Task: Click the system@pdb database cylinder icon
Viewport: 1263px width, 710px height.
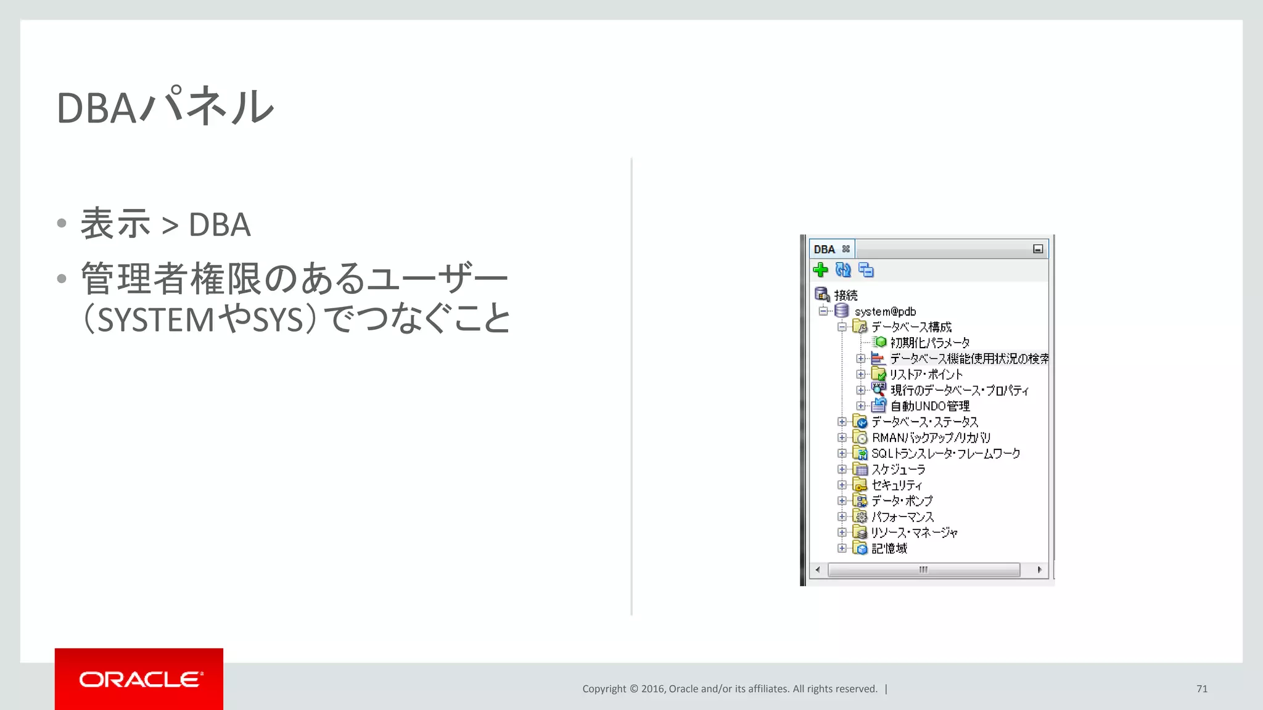Action: [842, 311]
